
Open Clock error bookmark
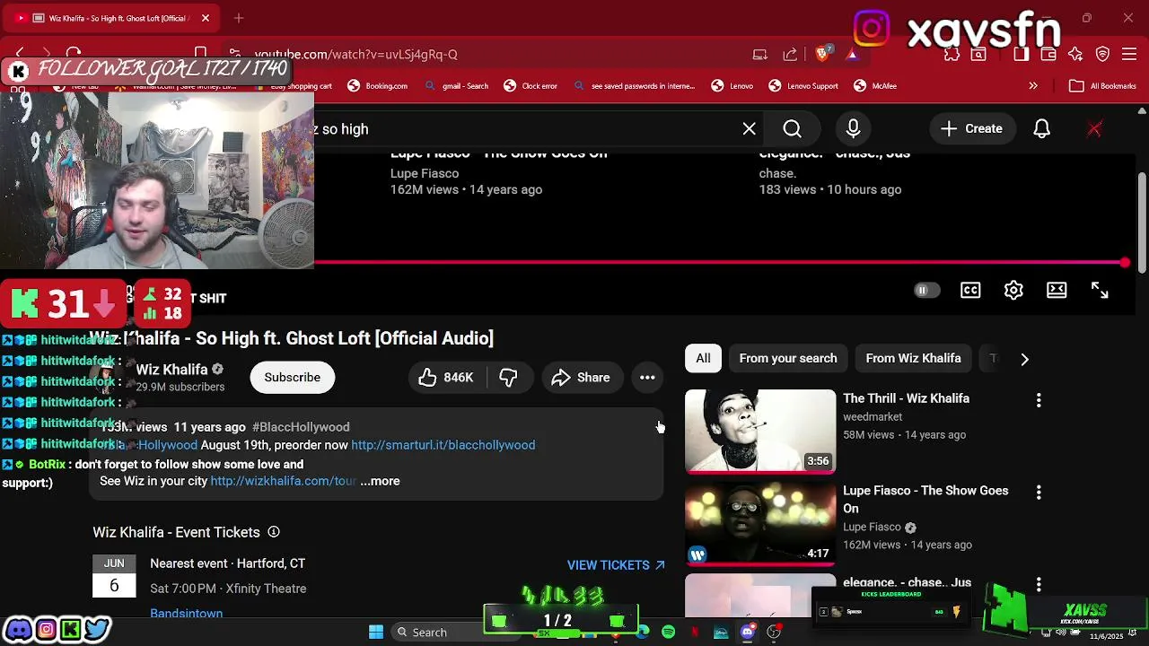(531, 86)
